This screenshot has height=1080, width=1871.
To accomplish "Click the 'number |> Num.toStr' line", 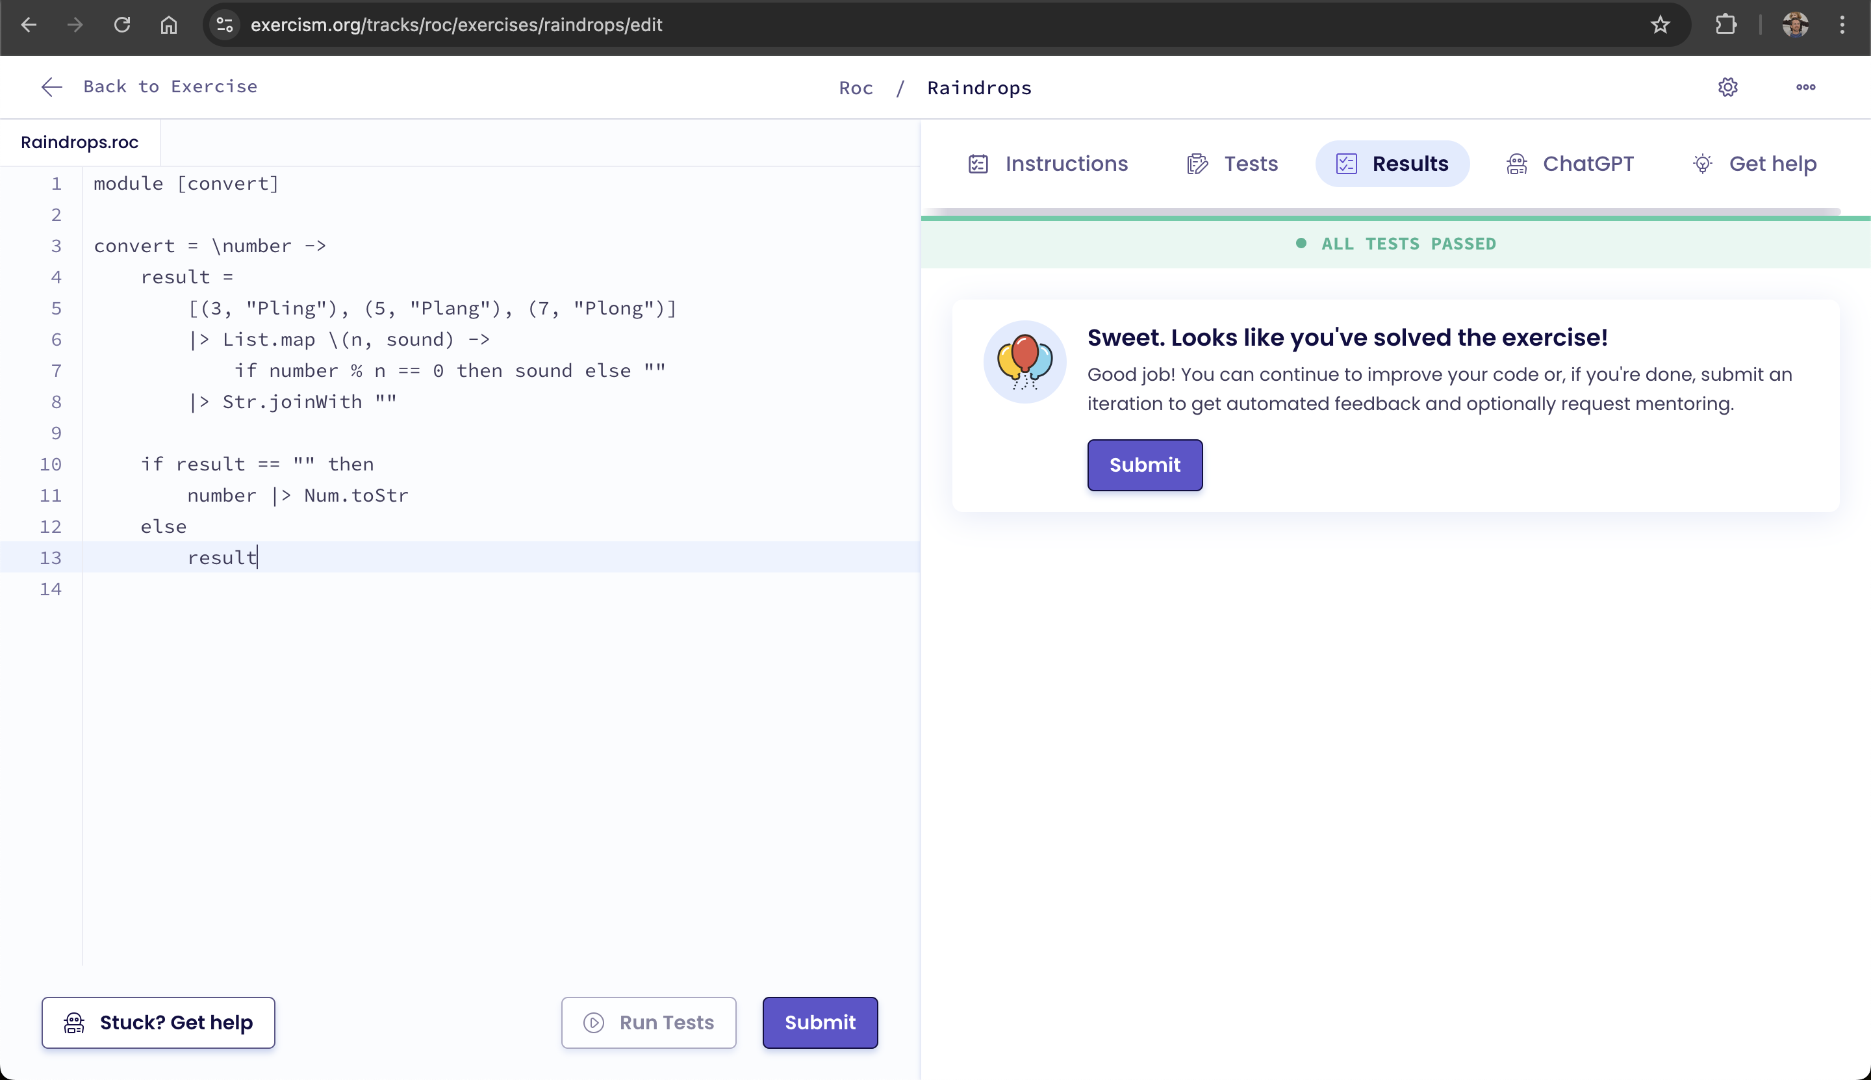I will [298, 496].
